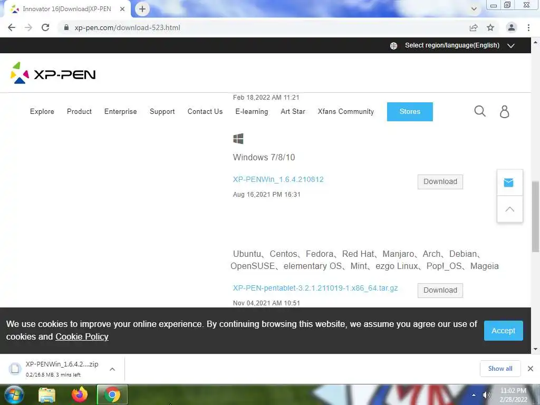The height and width of the screenshot is (405, 540).
Task: Open XP-PEN-pentablet Linux tar.gz link
Action: [315, 288]
